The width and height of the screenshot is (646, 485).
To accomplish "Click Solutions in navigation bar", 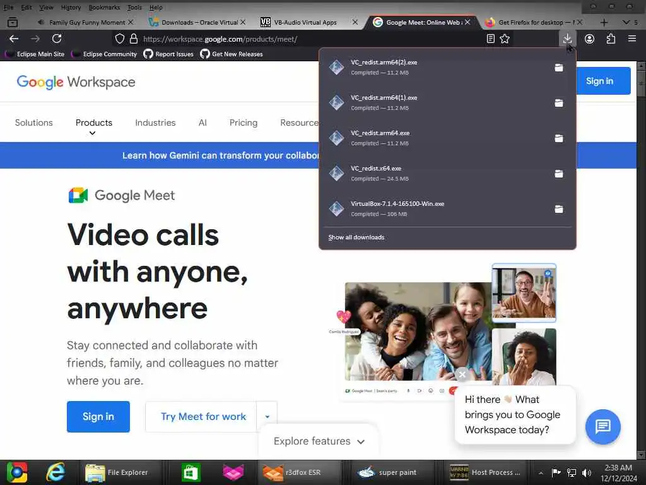I will pos(34,123).
